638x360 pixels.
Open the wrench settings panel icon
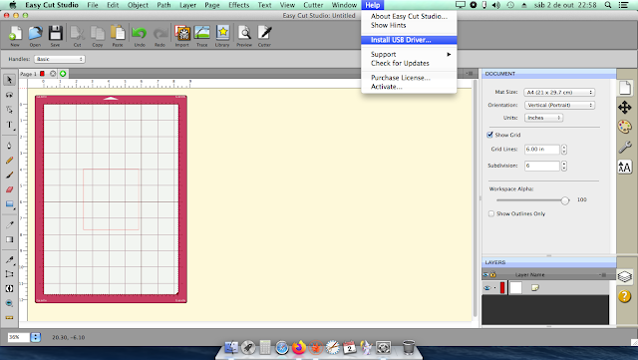(625, 147)
